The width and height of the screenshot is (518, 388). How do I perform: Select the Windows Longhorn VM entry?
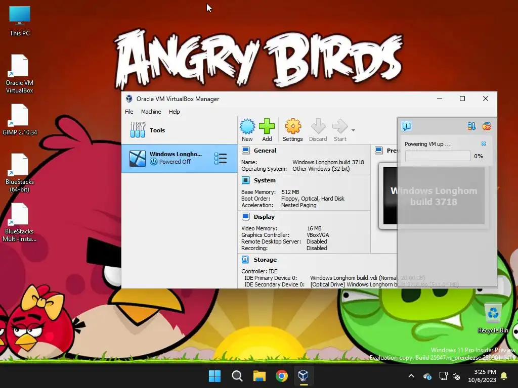point(180,158)
